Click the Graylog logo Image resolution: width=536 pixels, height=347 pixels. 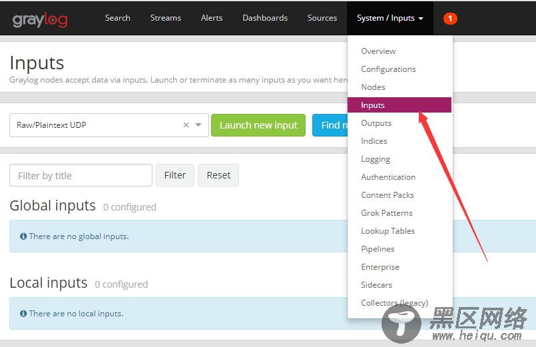click(x=40, y=20)
